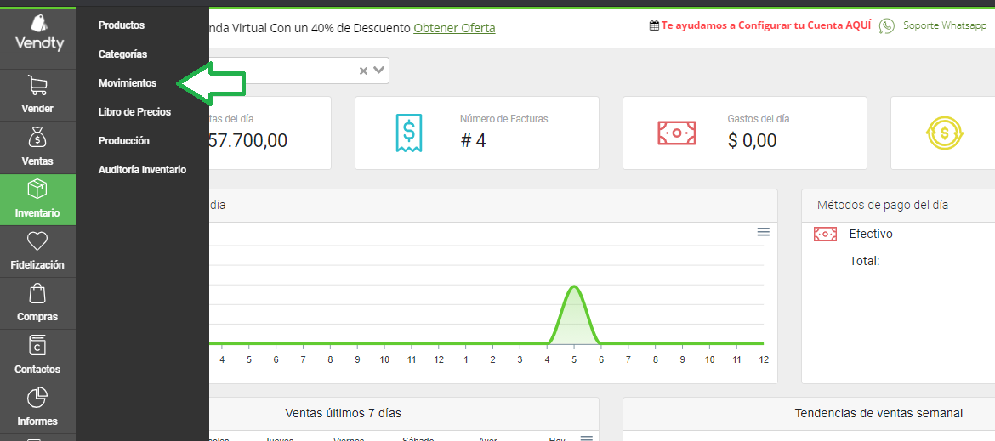
Task: Click the Obtener Oferta link
Action: click(454, 28)
